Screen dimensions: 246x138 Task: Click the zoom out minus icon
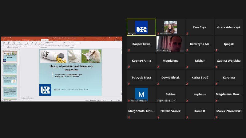click(x=108, y=101)
